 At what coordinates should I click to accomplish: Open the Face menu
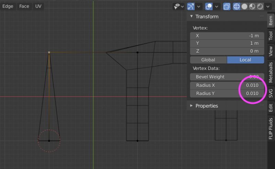click(x=24, y=6)
